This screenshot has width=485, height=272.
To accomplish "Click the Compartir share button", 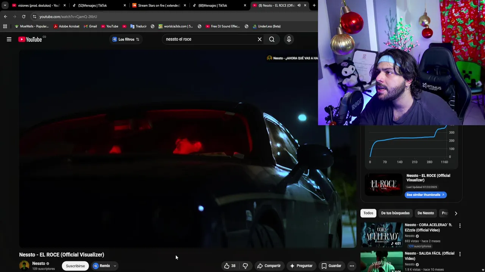I will (x=269, y=266).
